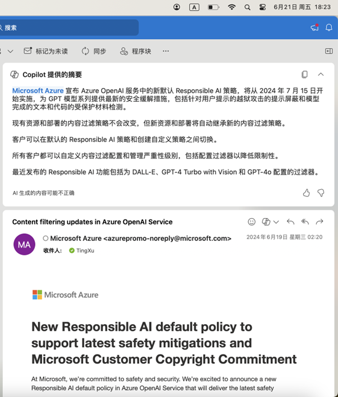
Task: Reply to the Azure email
Action: point(290,222)
